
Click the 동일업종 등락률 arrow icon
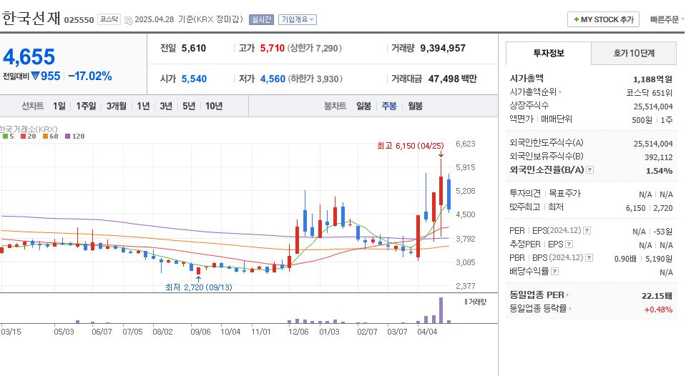coord(570,309)
